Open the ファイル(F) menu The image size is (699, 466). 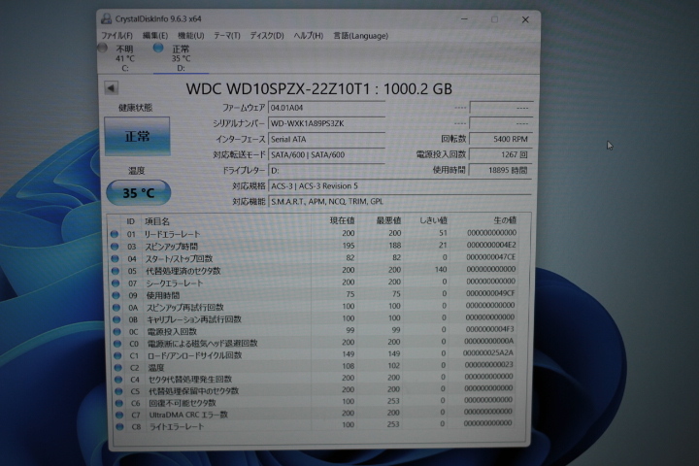[x=116, y=36]
